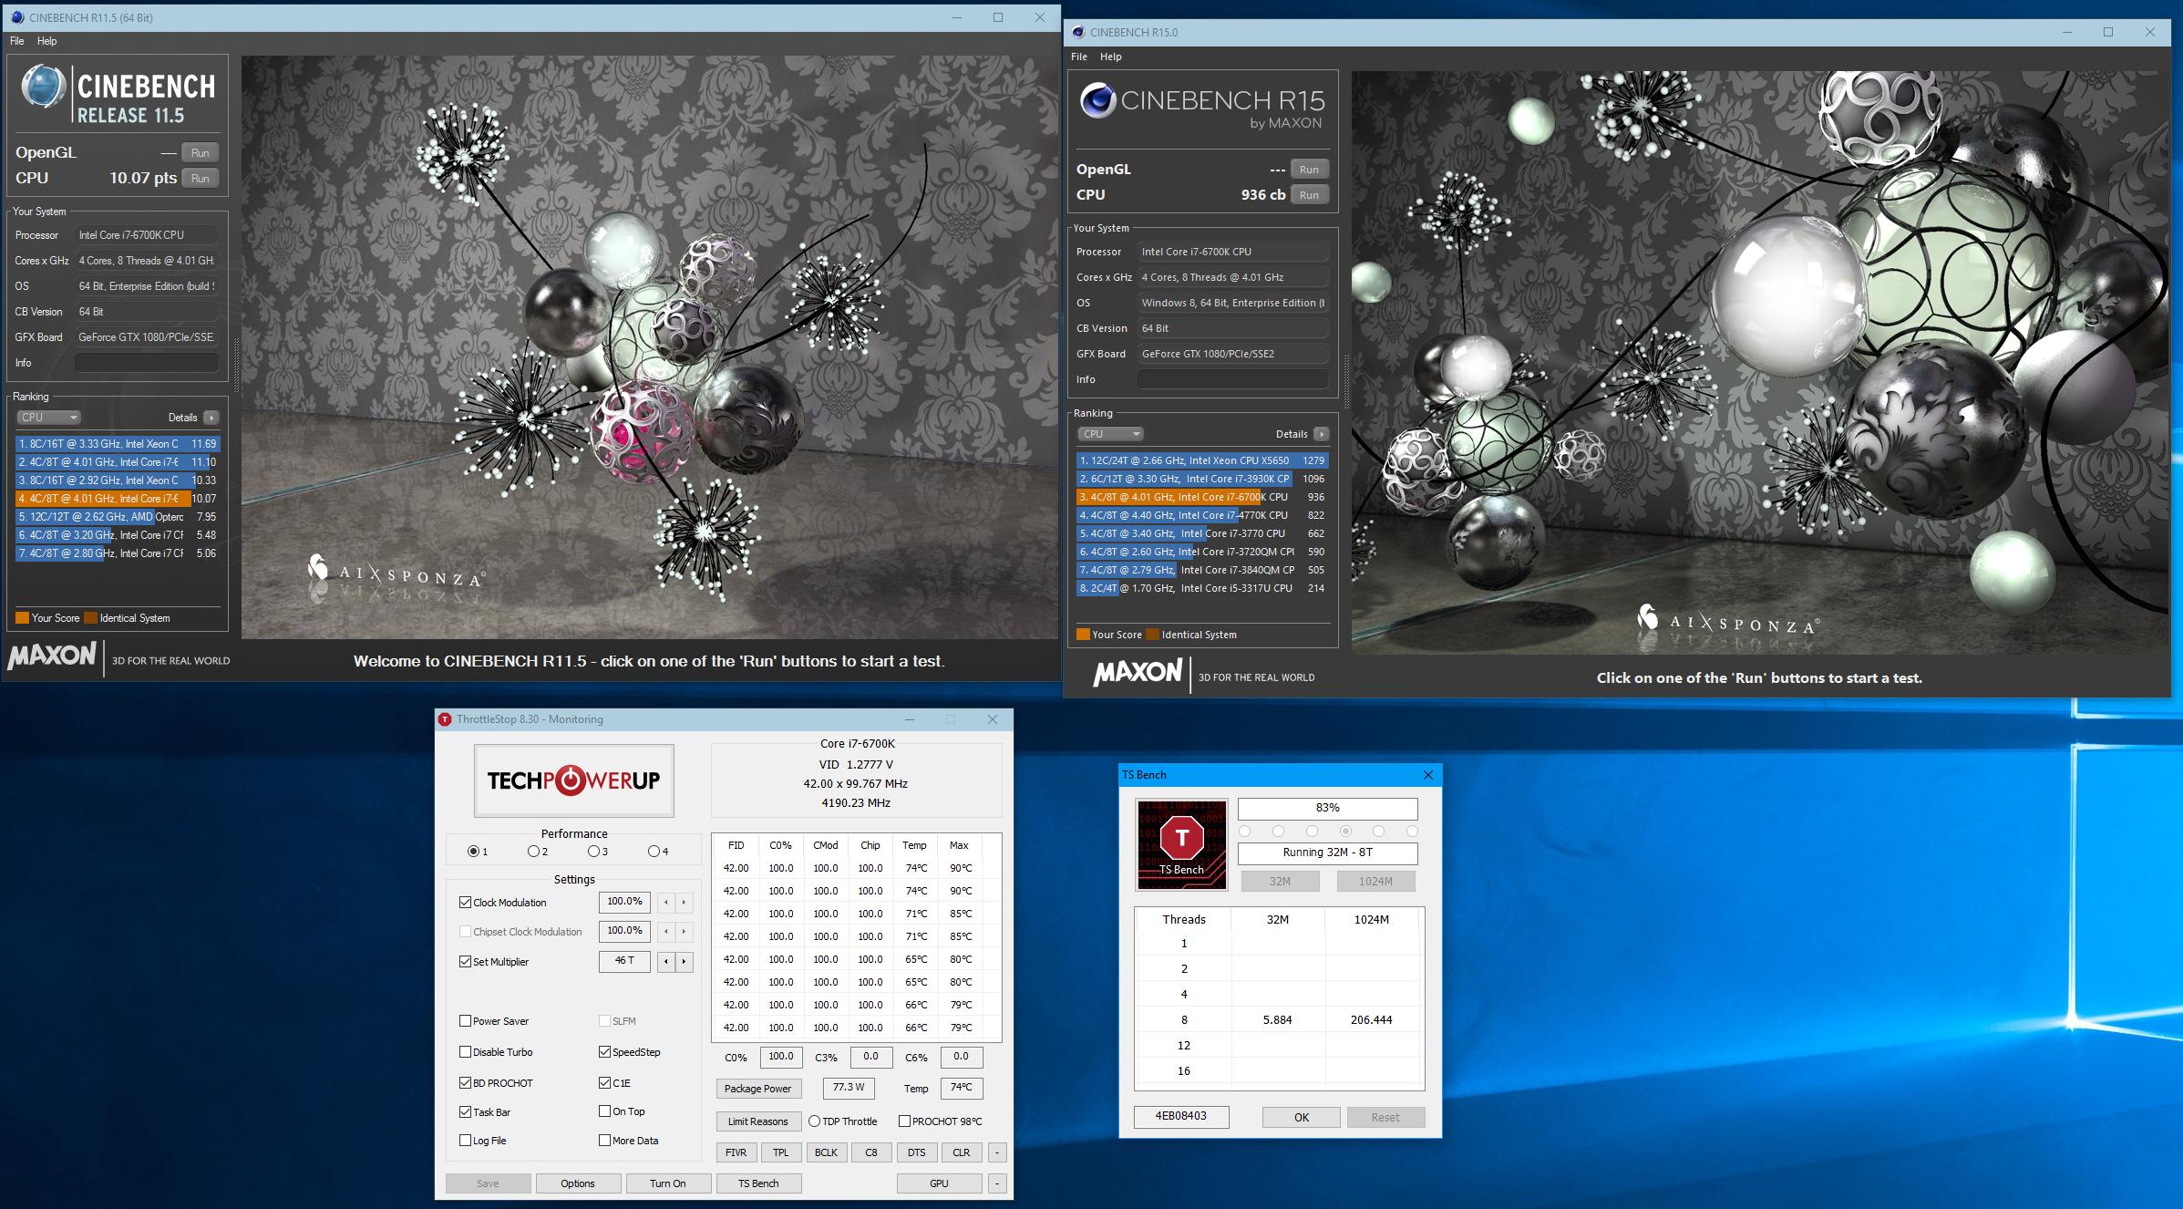Enable PROCHOT 98°C checkbox
The height and width of the screenshot is (1209, 2183).
(904, 1121)
